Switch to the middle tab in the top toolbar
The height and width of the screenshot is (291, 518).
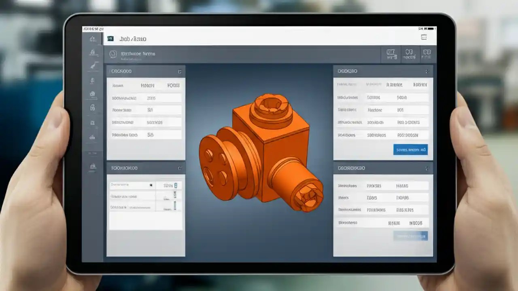(x=409, y=54)
